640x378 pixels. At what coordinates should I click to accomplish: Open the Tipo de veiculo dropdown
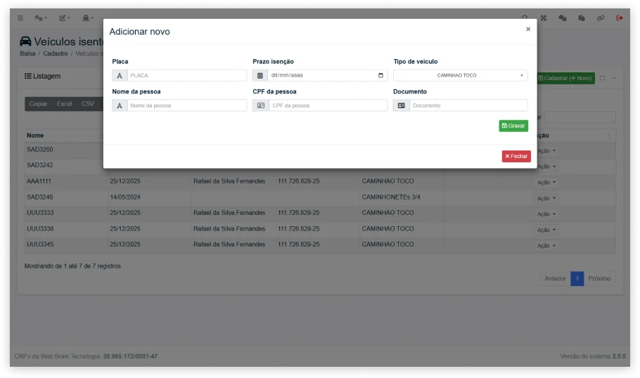point(461,75)
